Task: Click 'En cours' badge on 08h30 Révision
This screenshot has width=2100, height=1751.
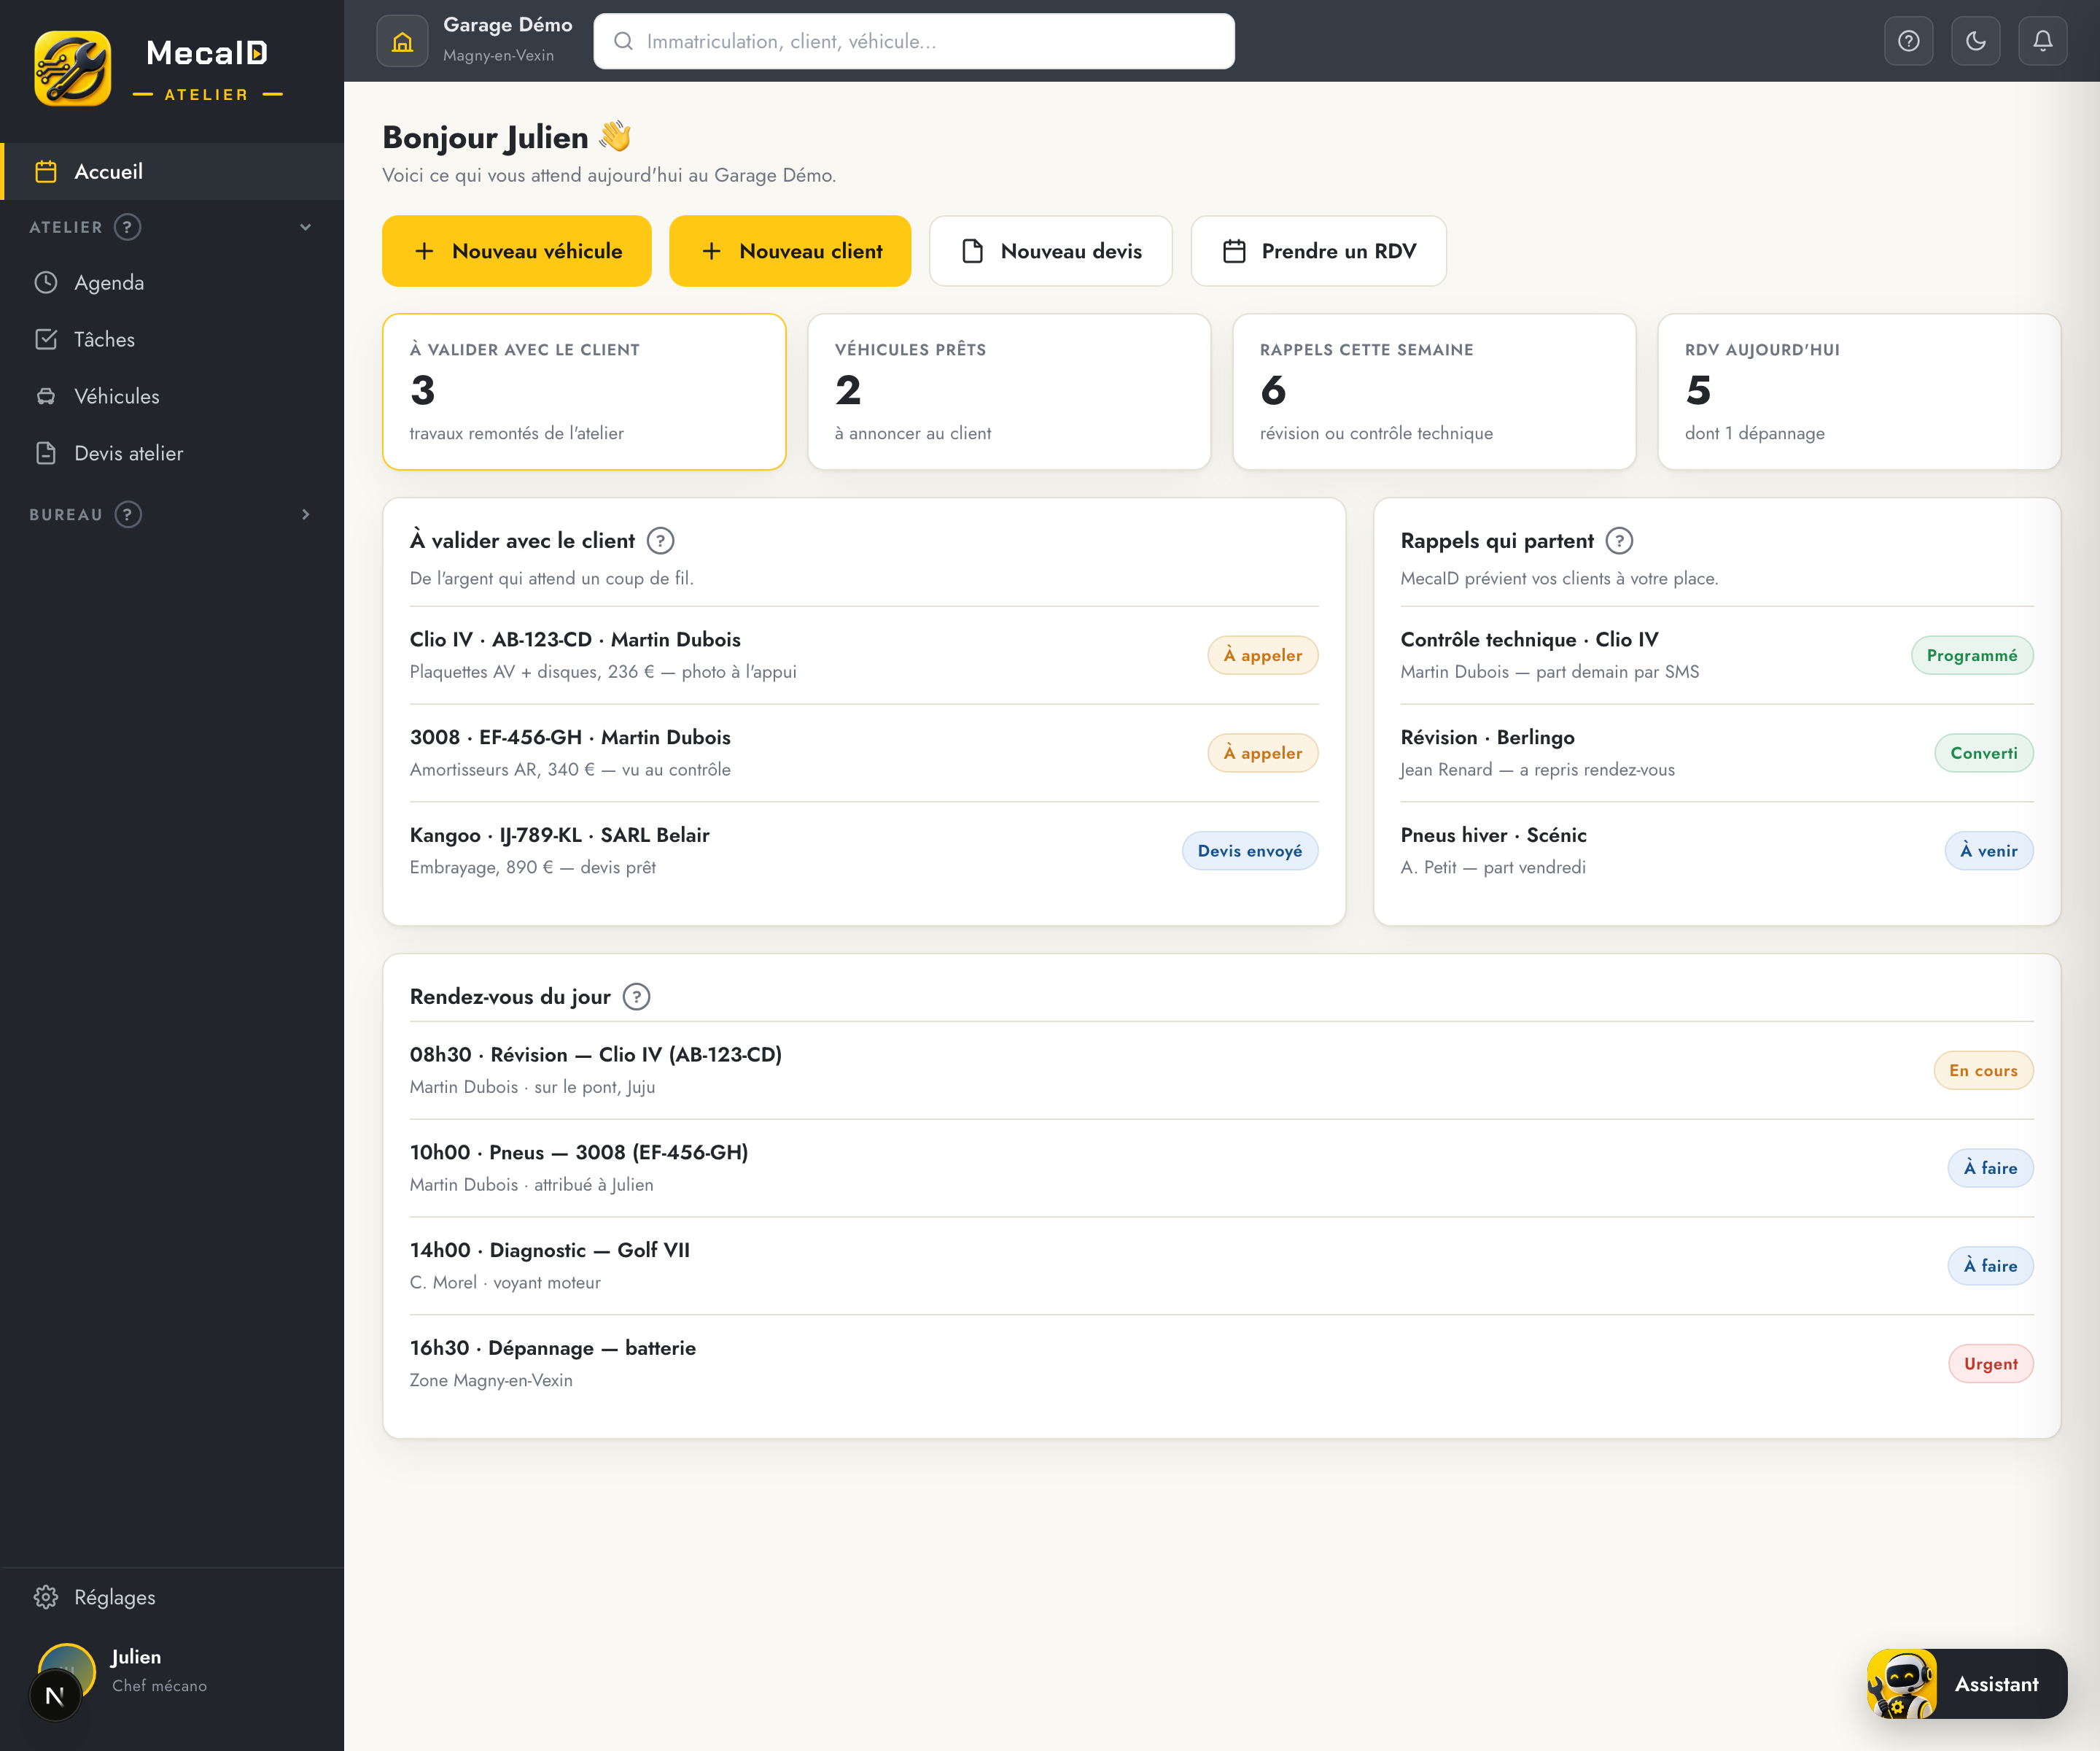Action: pyautogui.click(x=1983, y=1070)
